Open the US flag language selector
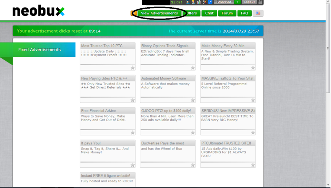 [258, 13]
